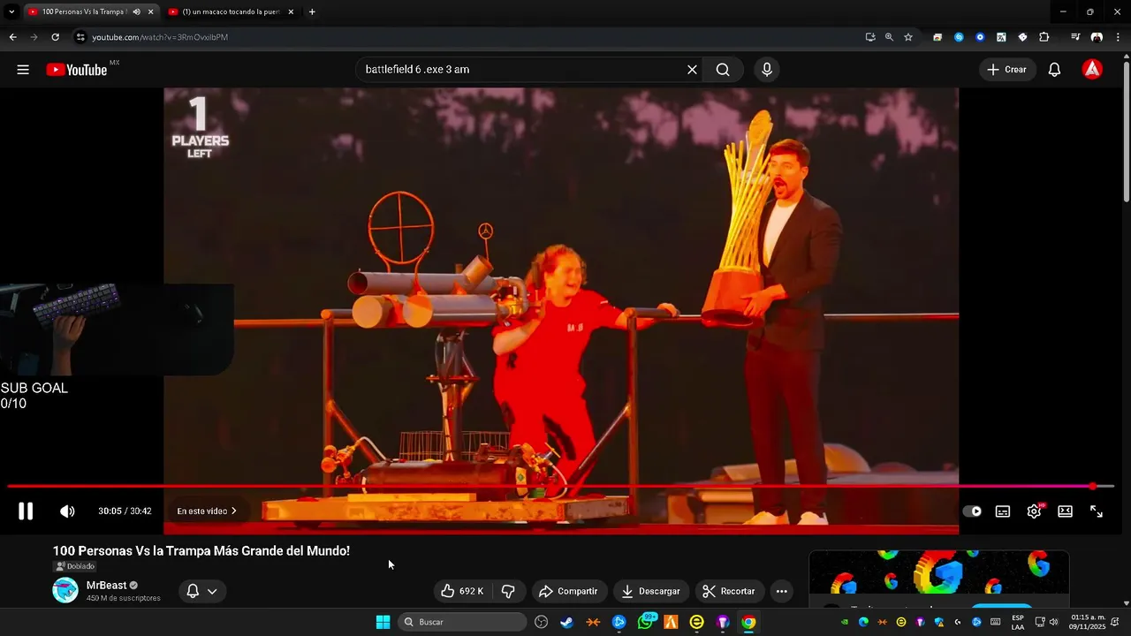1131x636 pixels.
Task: Share the video via Compartir
Action: [x=568, y=591]
